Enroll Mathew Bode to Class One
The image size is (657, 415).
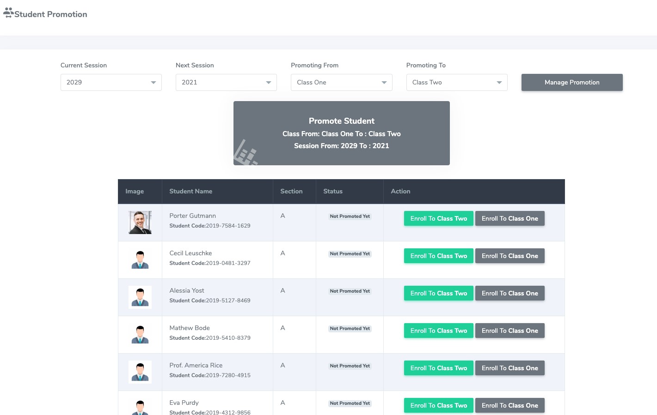[510, 331]
